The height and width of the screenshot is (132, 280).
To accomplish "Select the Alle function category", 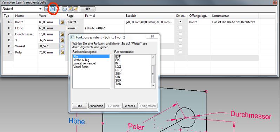I will tap(91, 56).
